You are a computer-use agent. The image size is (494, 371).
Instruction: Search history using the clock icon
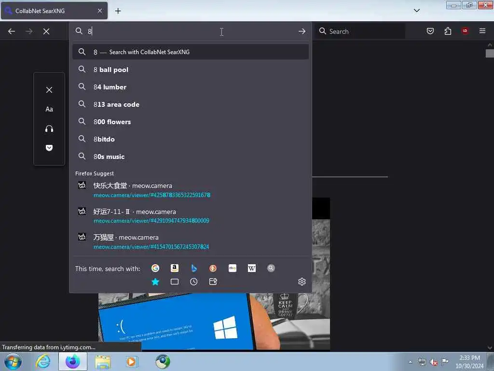pos(194,282)
